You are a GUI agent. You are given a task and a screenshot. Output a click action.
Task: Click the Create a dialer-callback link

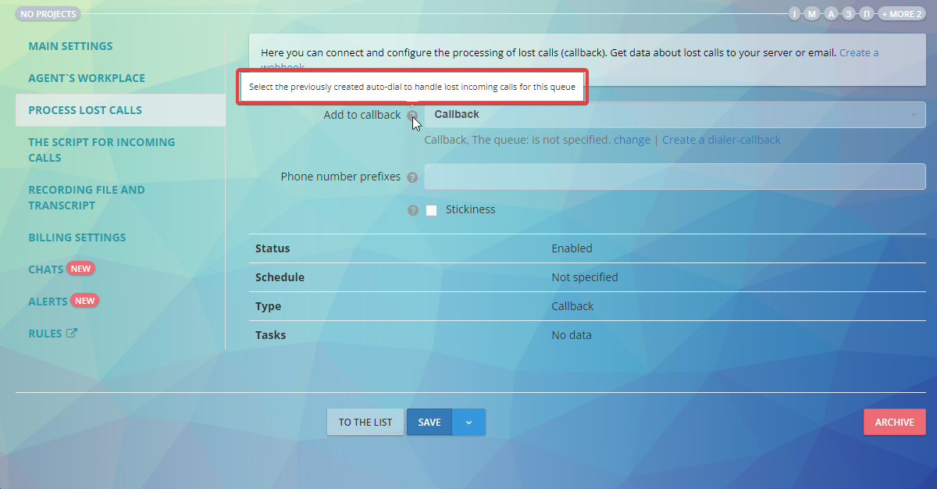click(x=721, y=139)
